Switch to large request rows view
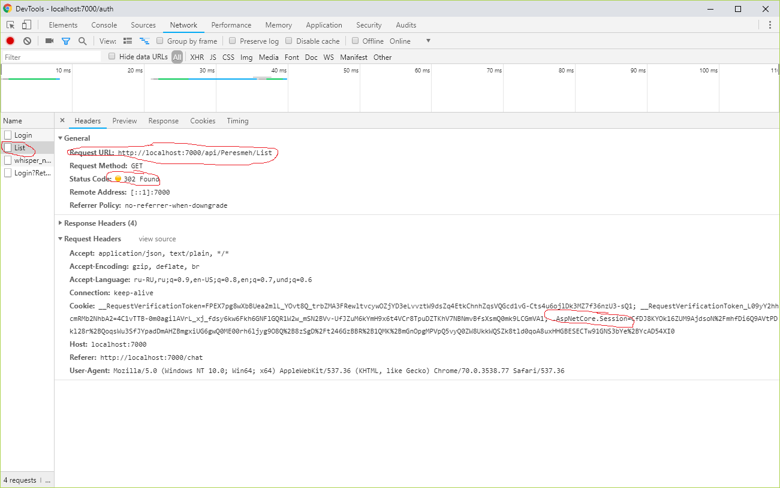The image size is (780, 488). tap(127, 41)
